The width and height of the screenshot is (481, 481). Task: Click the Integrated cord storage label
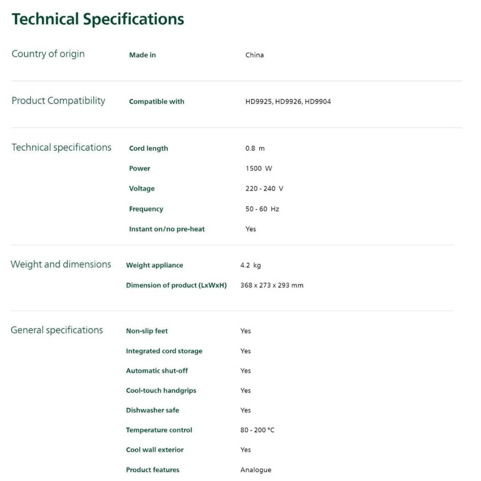[164, 351]
